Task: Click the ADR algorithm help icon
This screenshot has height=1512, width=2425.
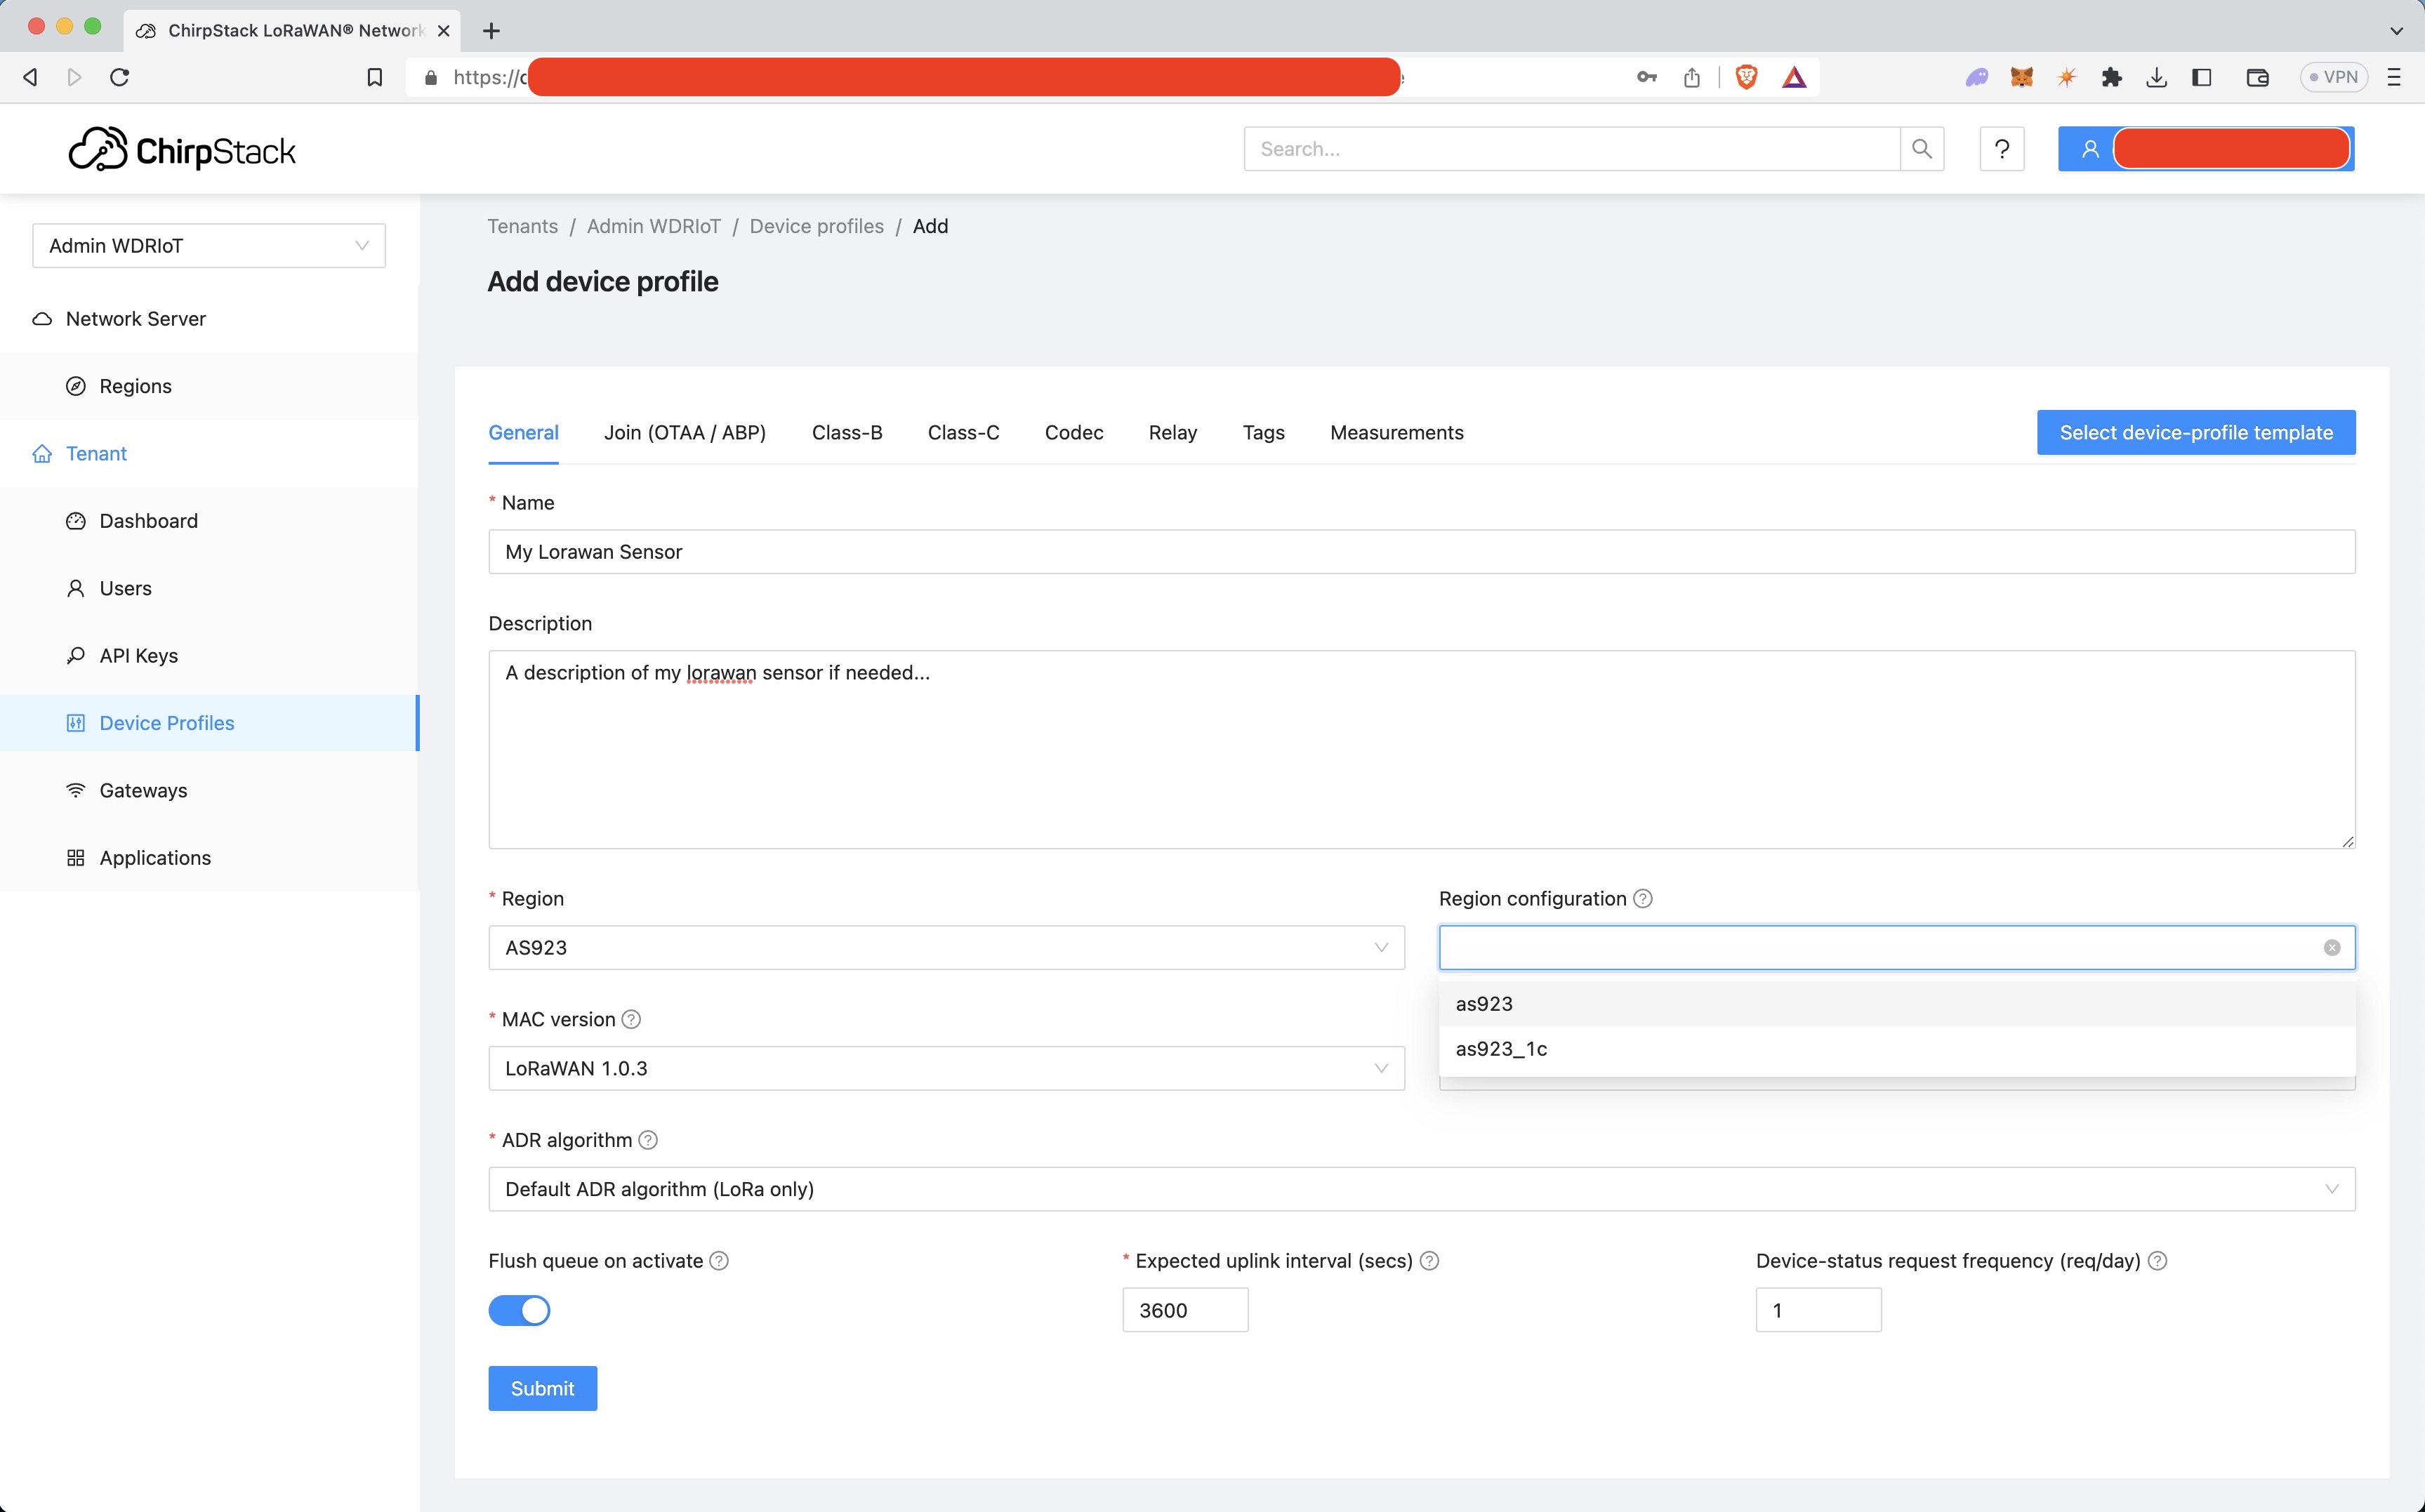Action: point(648,1140)
